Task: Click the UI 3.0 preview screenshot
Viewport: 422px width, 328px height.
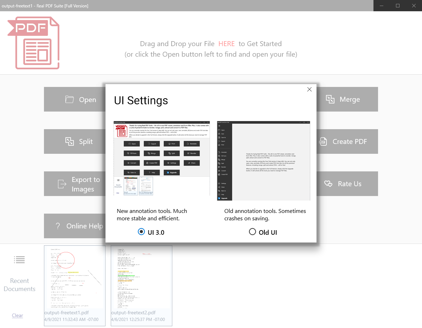Action: click(x=161, y=158)
